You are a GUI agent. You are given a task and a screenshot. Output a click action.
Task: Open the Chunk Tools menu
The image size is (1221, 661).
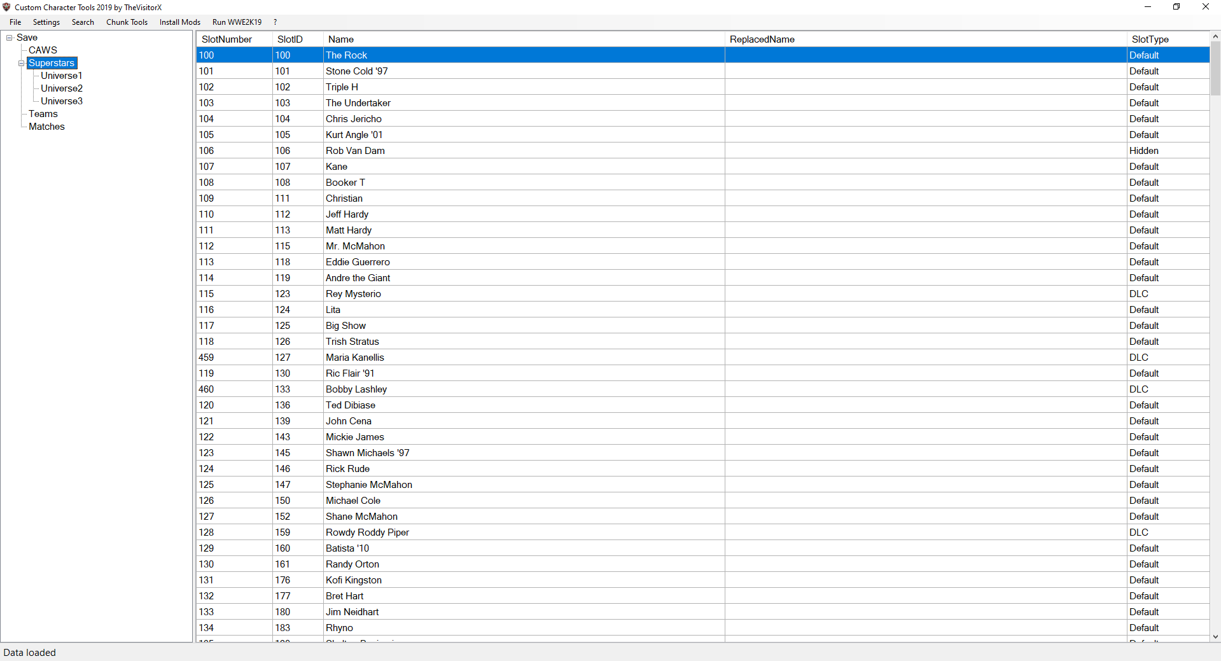(127, 22)
